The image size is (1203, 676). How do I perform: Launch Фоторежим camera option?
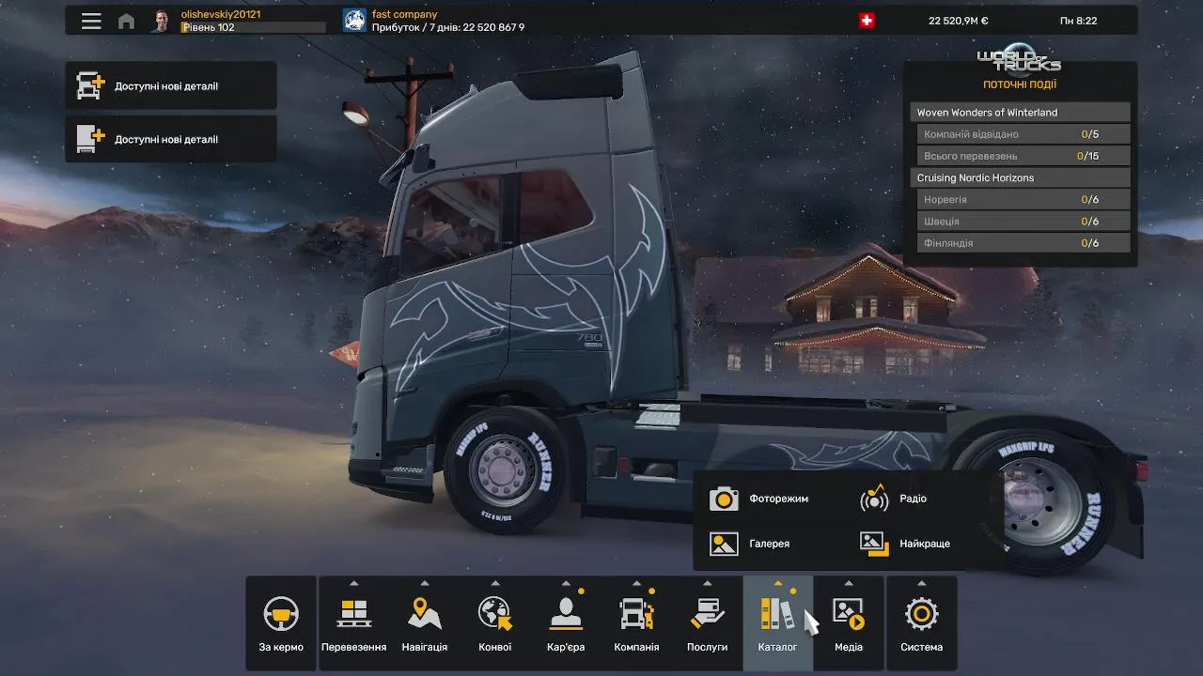[759, 499]
